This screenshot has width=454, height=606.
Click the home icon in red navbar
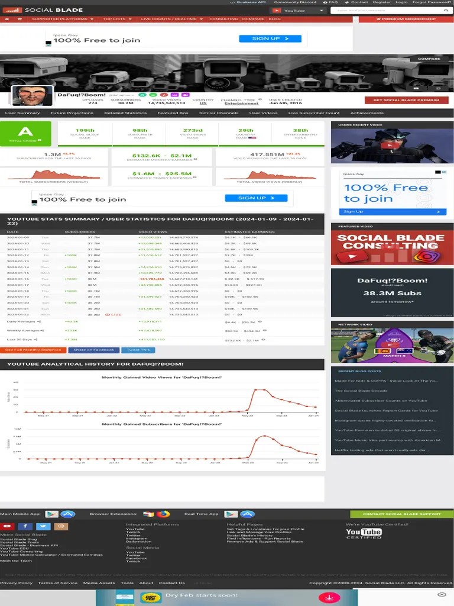(7, 19)
